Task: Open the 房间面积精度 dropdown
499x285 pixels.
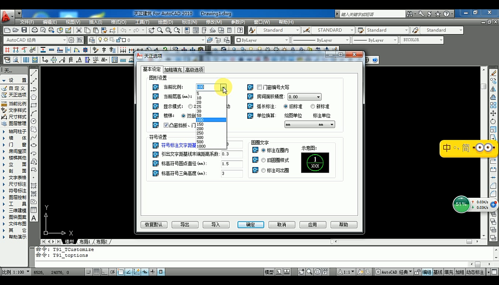Action: (318, 97)
